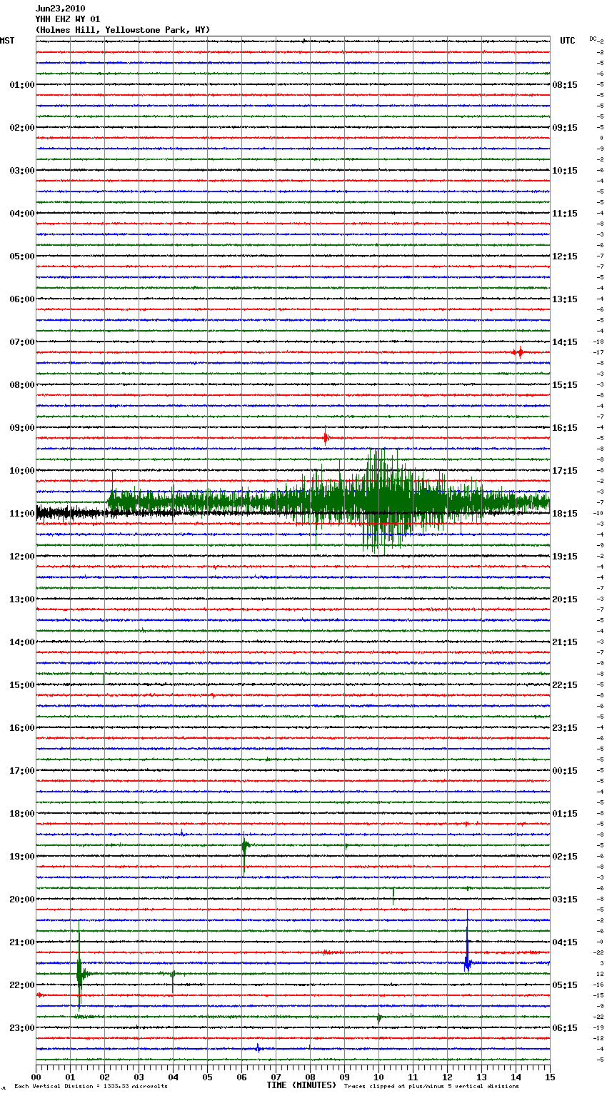The image size is (607, 1096).
Task: Click minute label 05 on the time axis
Action: pyautogui.click(x=207, y=1076)
